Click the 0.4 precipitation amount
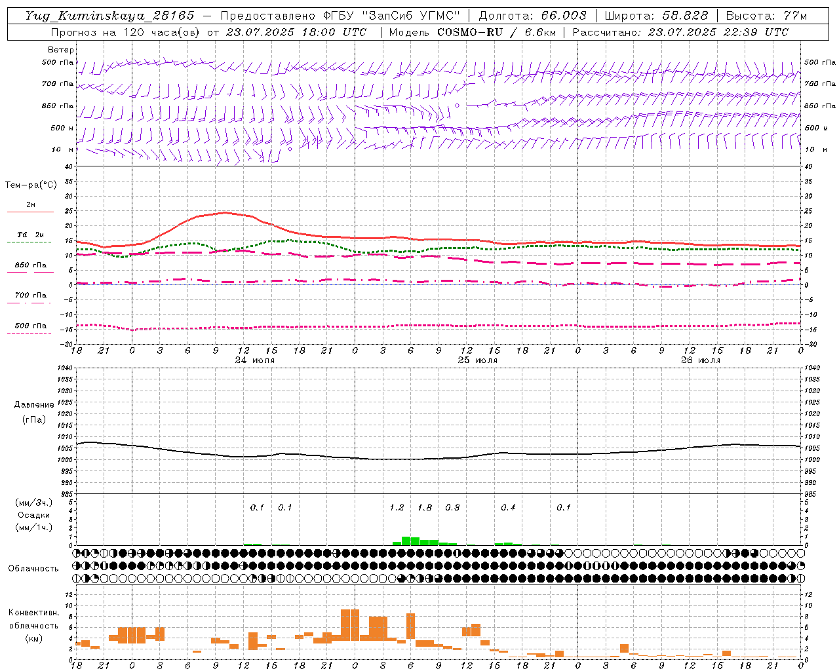The height and width of the screenshot is (671, 839). [x=508, y=508]
